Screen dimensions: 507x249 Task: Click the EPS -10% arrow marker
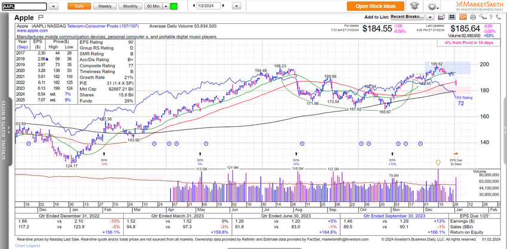tap(104, 154)
